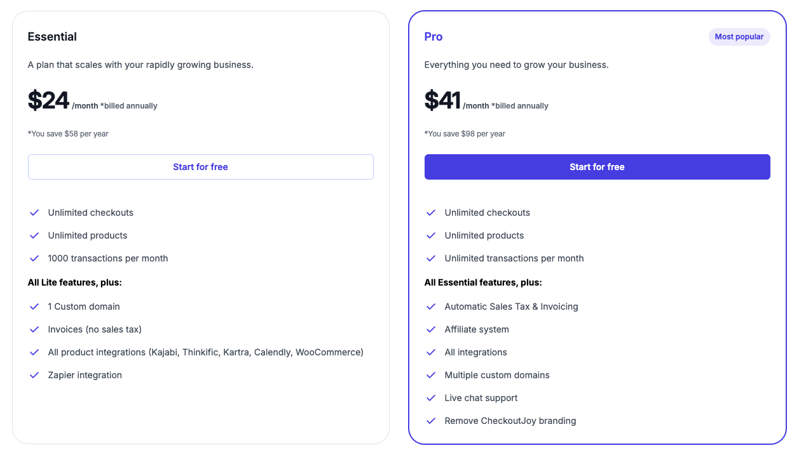The image size is (799, 455).
Task: Click checkmark next to Zapier integration
Action: click(x=35, y=375)
